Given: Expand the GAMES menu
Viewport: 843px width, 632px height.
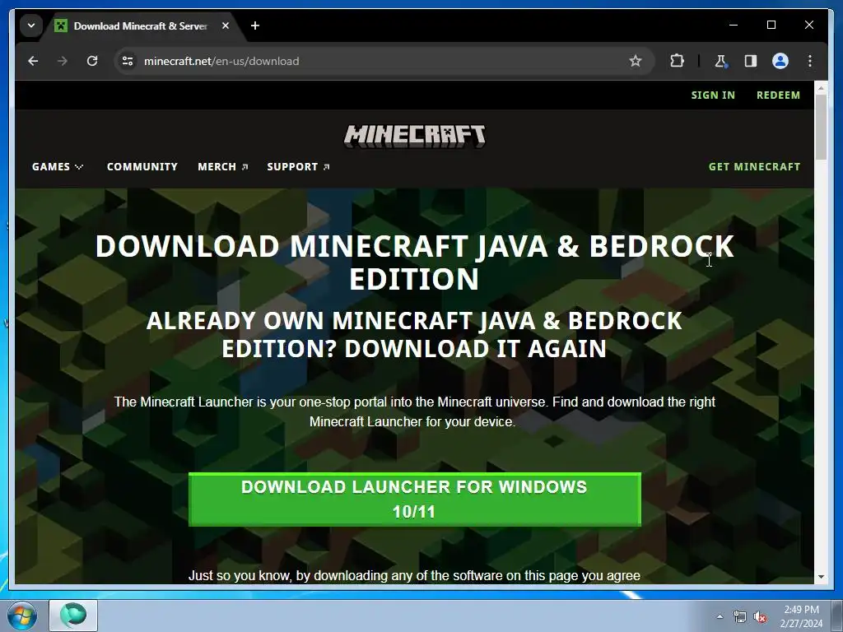Looking at the screenshot, I should [x=58, y=166].
